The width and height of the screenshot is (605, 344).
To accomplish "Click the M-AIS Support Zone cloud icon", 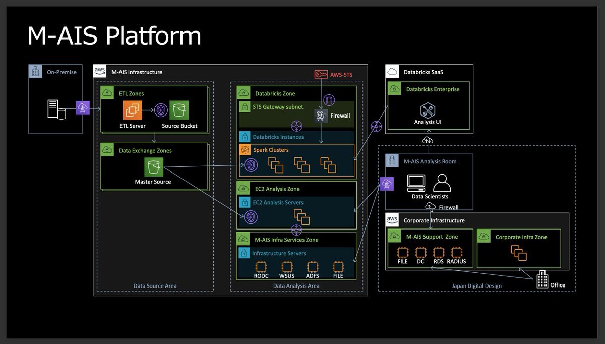I will point(394,236).
